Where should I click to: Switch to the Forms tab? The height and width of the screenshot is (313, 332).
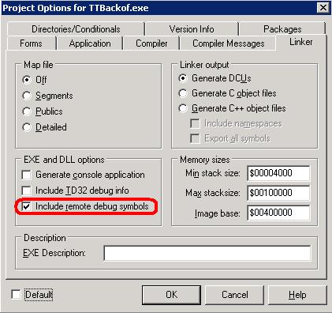(x=31, y=43)
